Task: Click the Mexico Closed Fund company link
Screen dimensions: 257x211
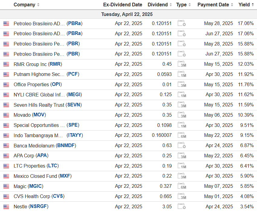Action: [x=35, y=176]
